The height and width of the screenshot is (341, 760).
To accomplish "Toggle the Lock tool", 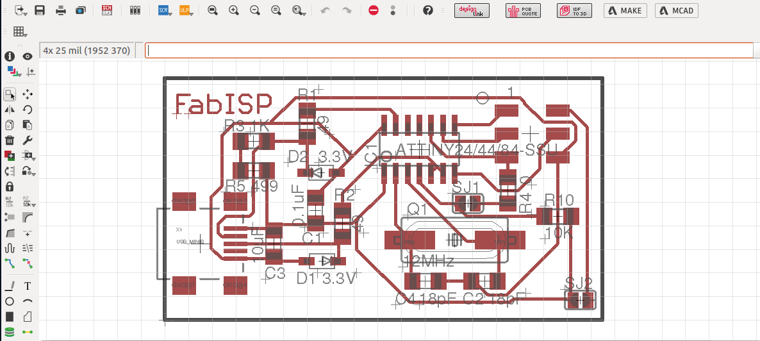I will tap(9, 187).
